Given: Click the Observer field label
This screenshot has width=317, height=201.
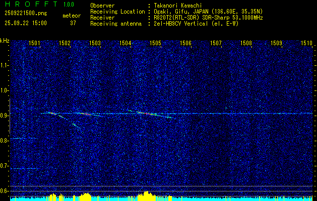Looking at the screenshot, I should click(102, 6).
